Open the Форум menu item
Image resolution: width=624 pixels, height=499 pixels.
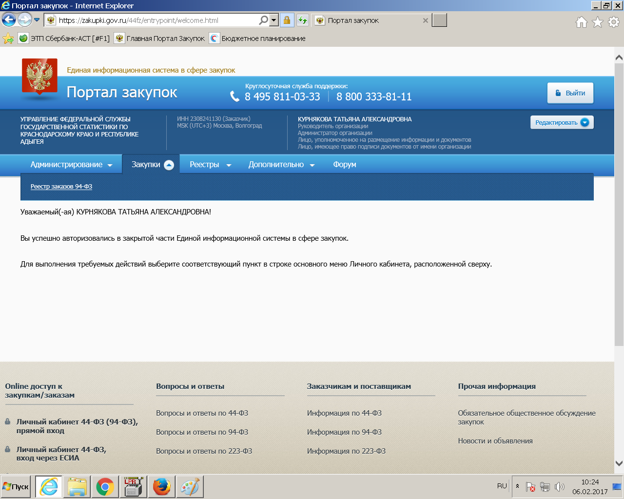tap(345, 165)
